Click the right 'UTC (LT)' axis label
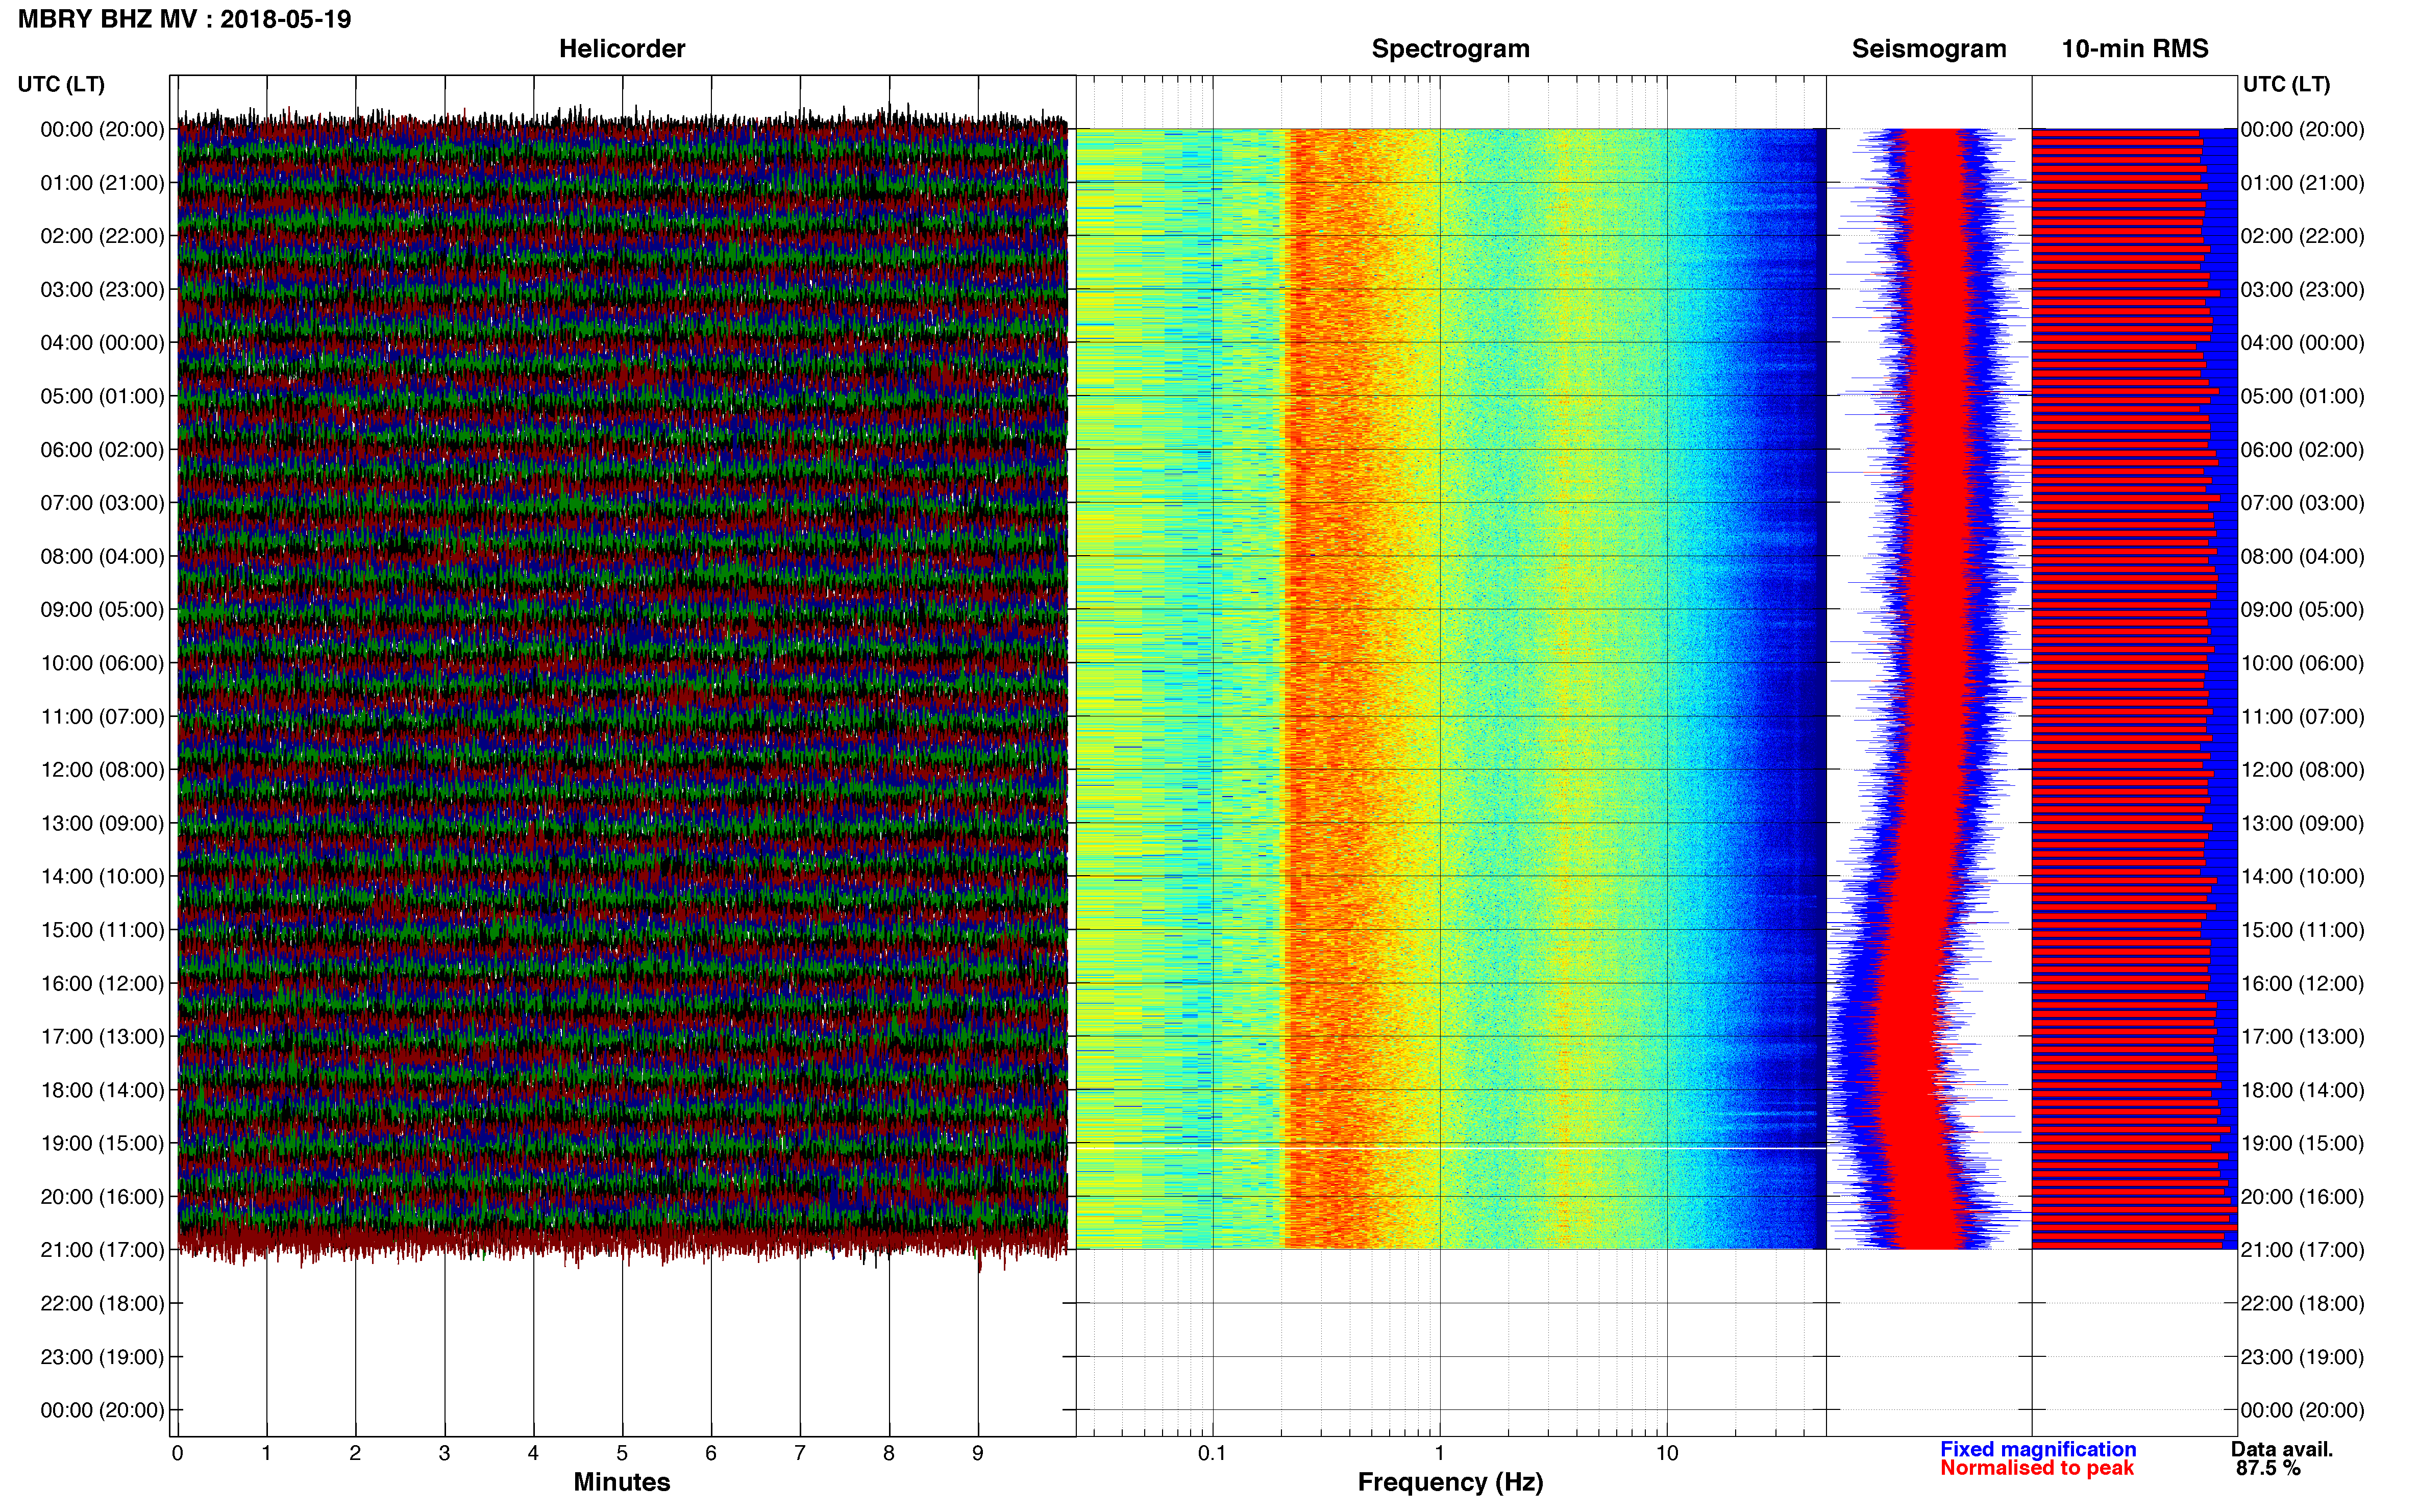The width and height of the screenshot is (2419, 1512). (2286, 84)
